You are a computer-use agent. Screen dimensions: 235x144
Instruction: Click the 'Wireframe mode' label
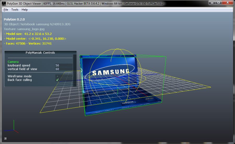(20, 76)
